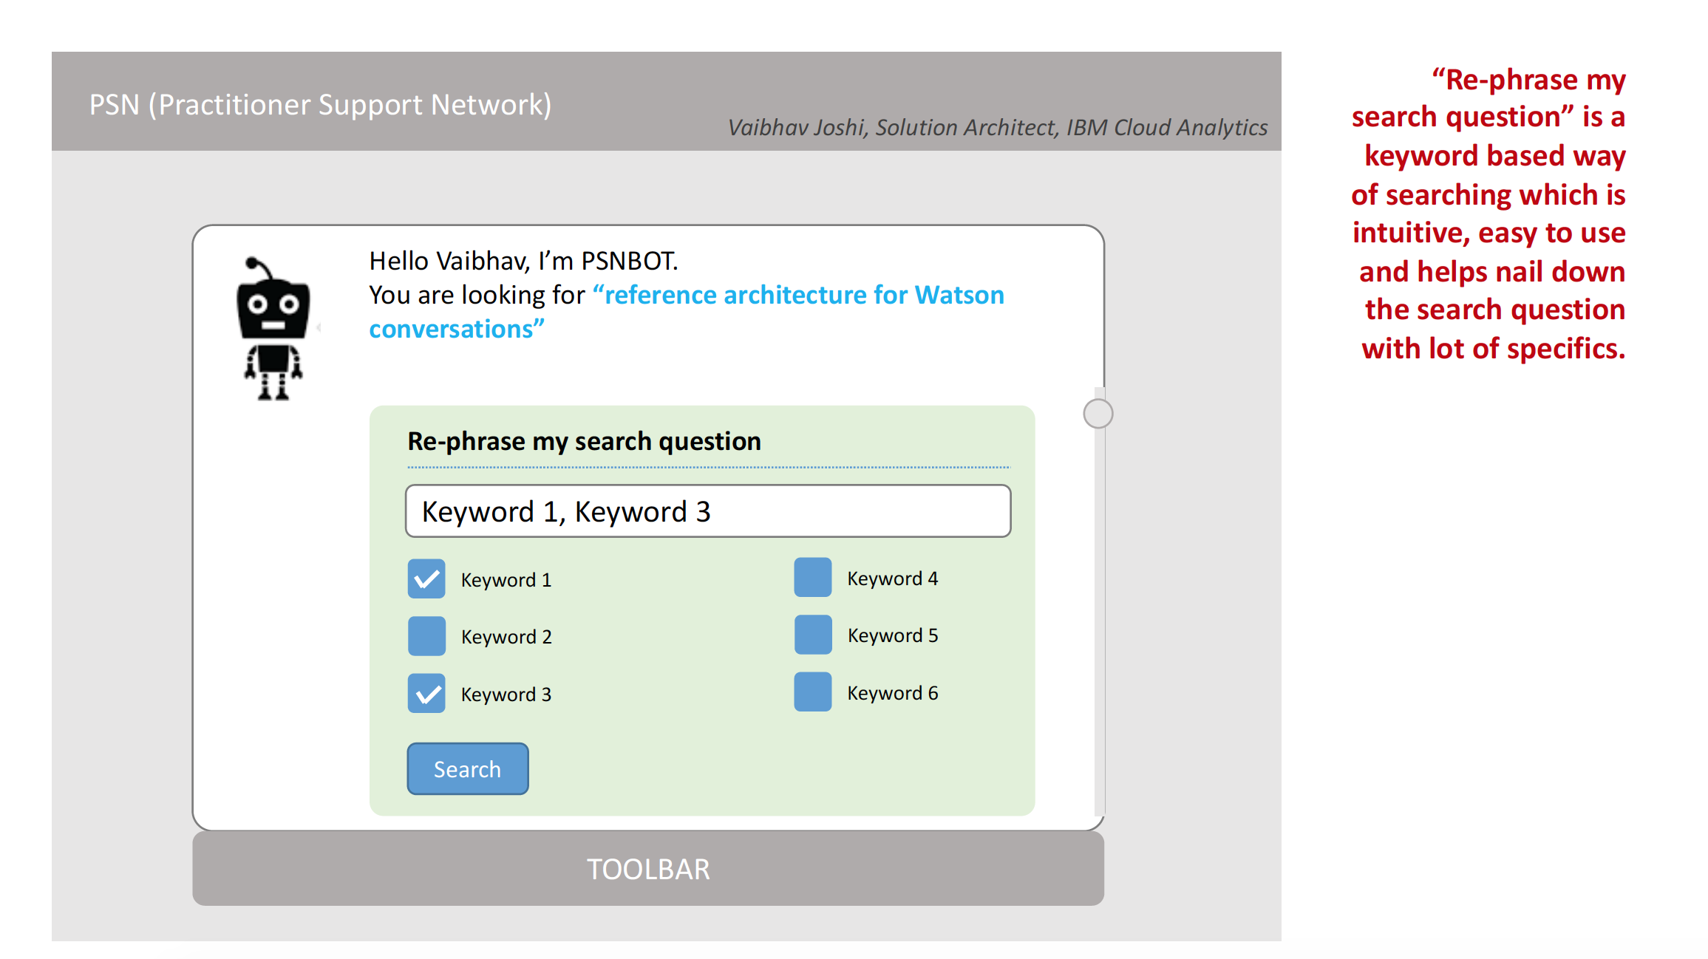The width and height of the screenshot is (1708, 959).
Task: Click the "Re-phrase my search question" heading
Action: tap(584, 441)
